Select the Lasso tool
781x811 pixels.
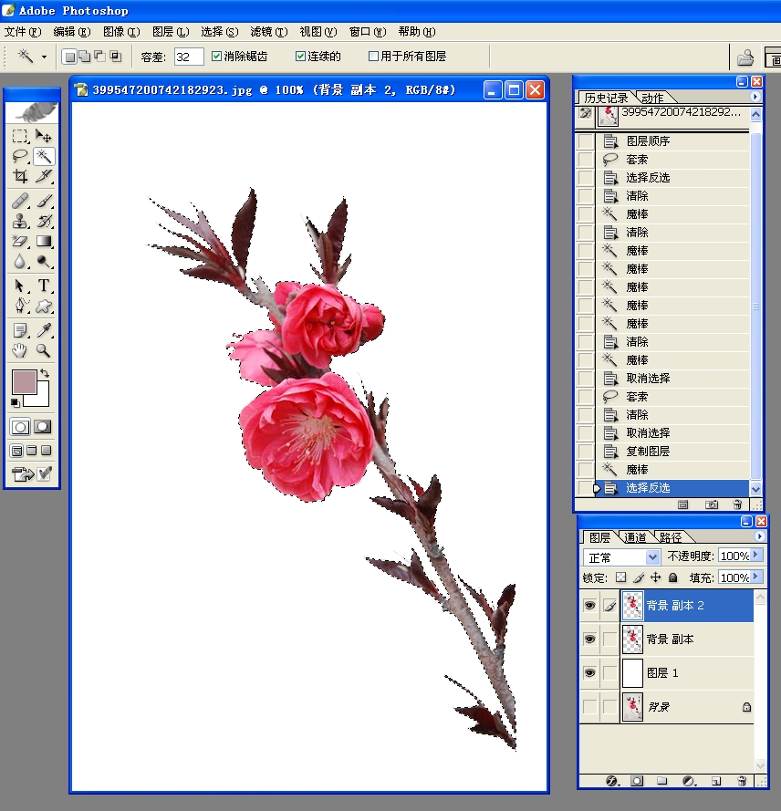20,156
